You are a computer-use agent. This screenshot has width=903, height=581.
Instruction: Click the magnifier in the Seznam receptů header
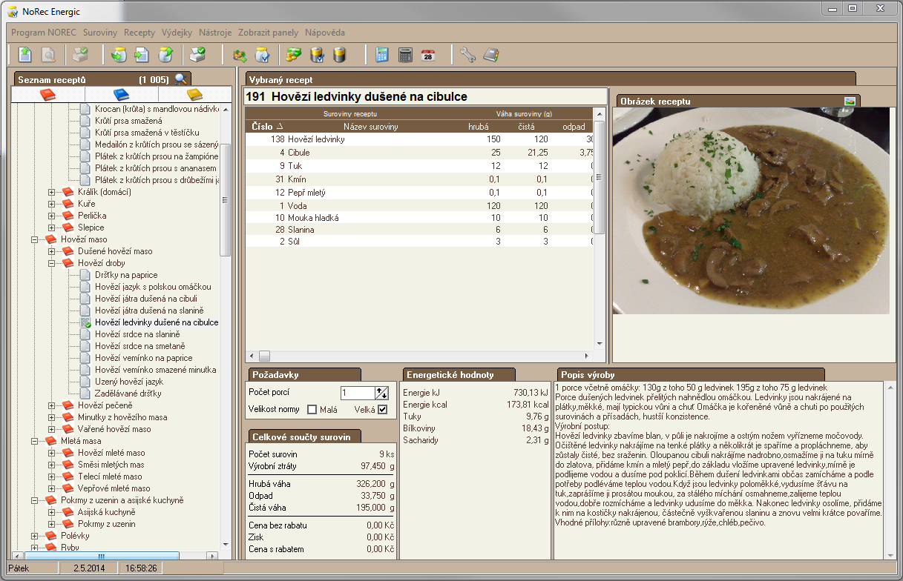(181, 79)
